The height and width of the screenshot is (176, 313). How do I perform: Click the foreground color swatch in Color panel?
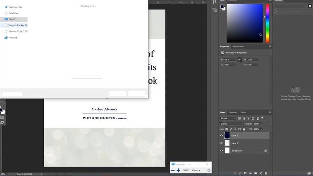[x=222, y=6]
